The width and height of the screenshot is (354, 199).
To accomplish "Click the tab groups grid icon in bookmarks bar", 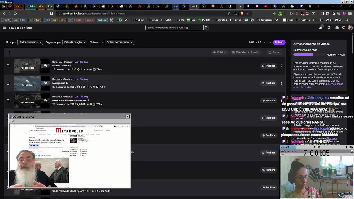I will click(112, 20).
